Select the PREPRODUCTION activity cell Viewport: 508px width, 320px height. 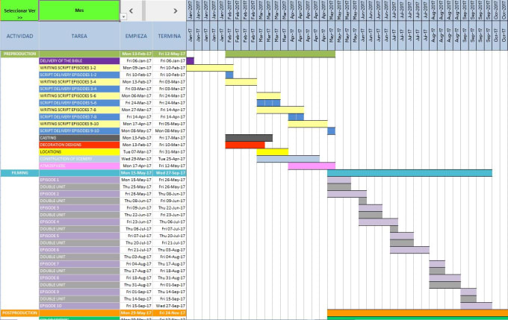19,54
